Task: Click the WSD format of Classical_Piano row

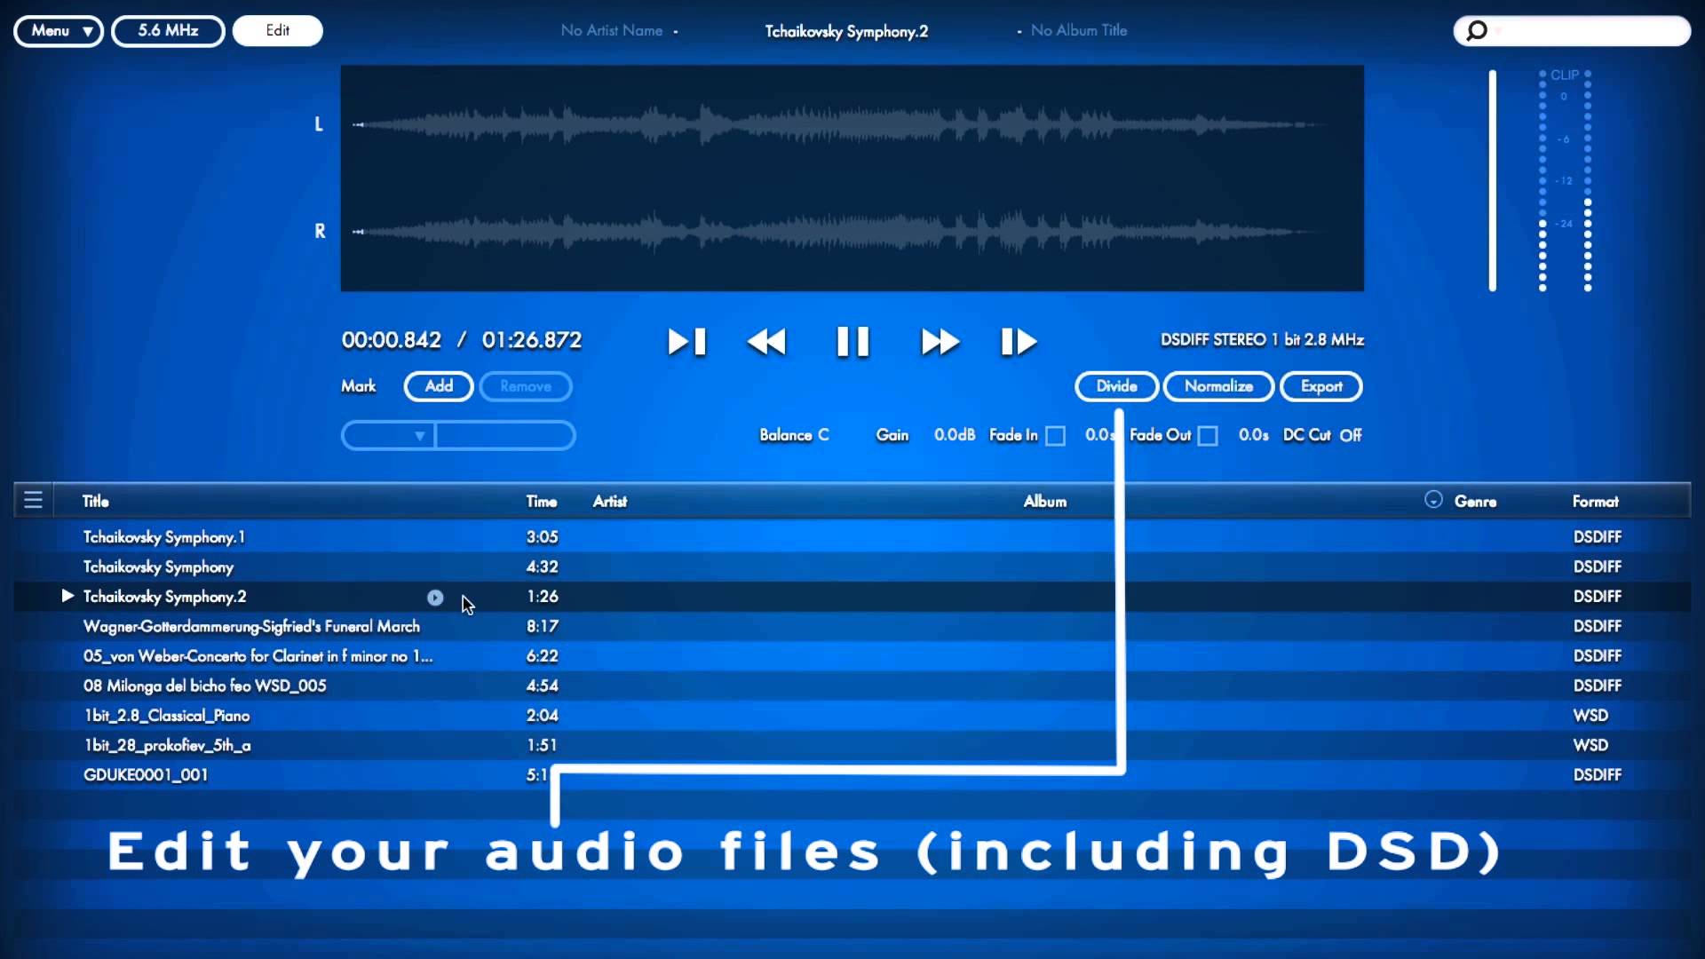Action: (1590, 716)
